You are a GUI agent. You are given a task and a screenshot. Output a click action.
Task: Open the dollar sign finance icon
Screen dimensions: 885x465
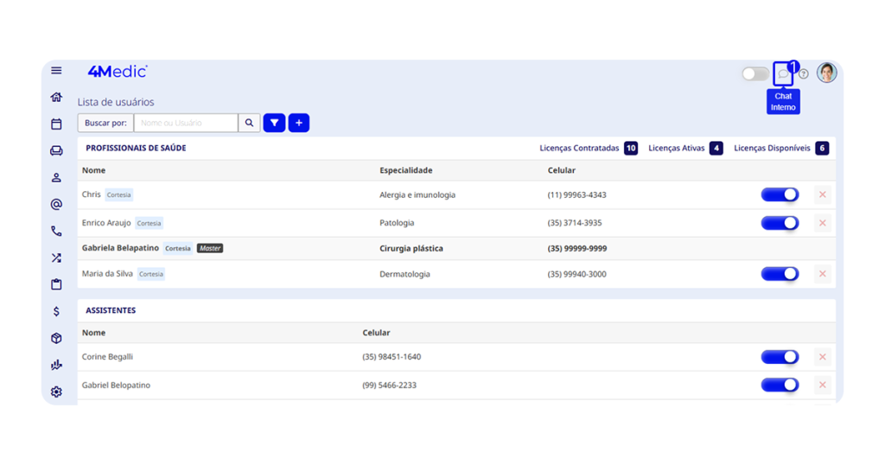pos(56,311)
